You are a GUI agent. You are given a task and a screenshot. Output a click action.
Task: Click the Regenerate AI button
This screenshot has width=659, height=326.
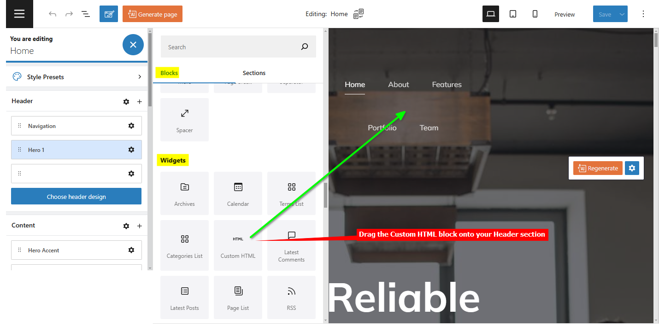tap(598, 168)
